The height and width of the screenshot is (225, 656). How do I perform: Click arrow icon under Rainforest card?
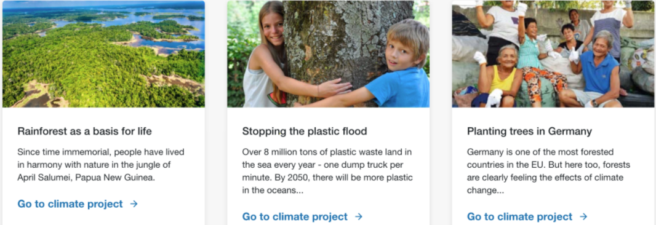(x=134, y=204)
